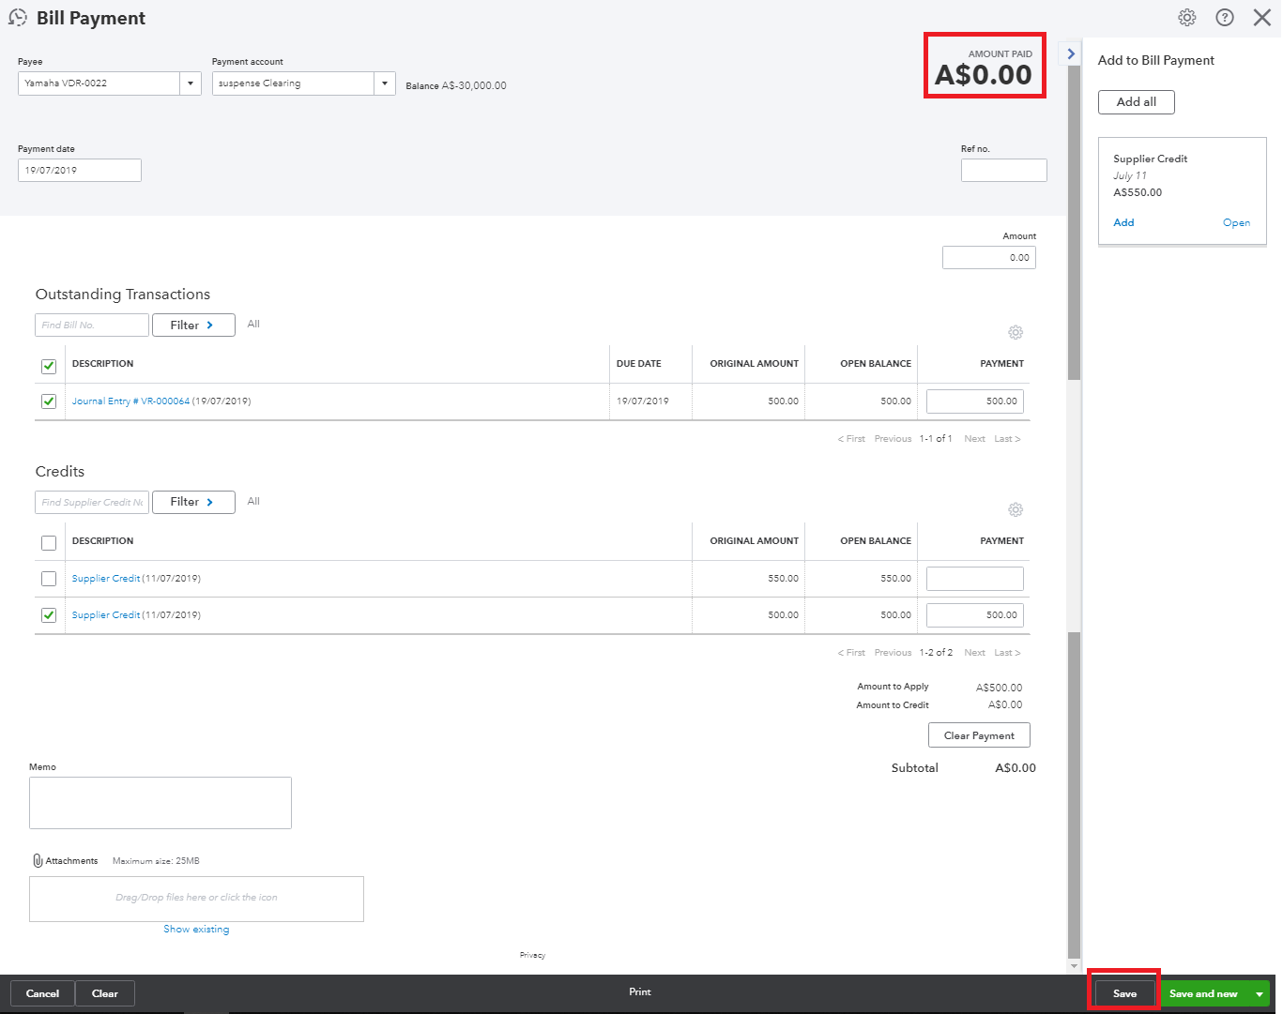Click Last in Outstanding Transactions pagination

point(1007,439)
